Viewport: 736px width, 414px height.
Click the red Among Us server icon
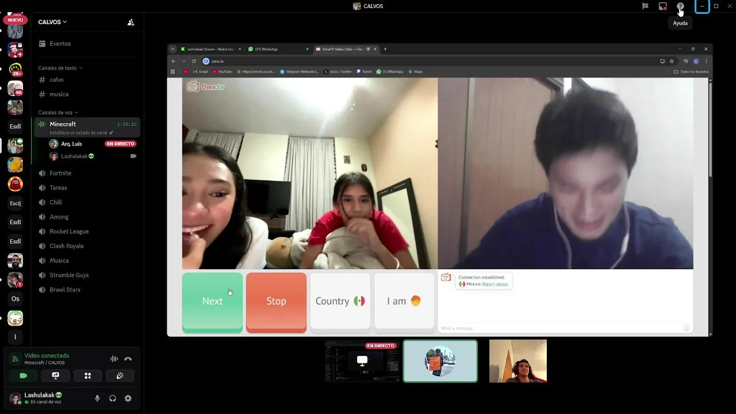16,184
